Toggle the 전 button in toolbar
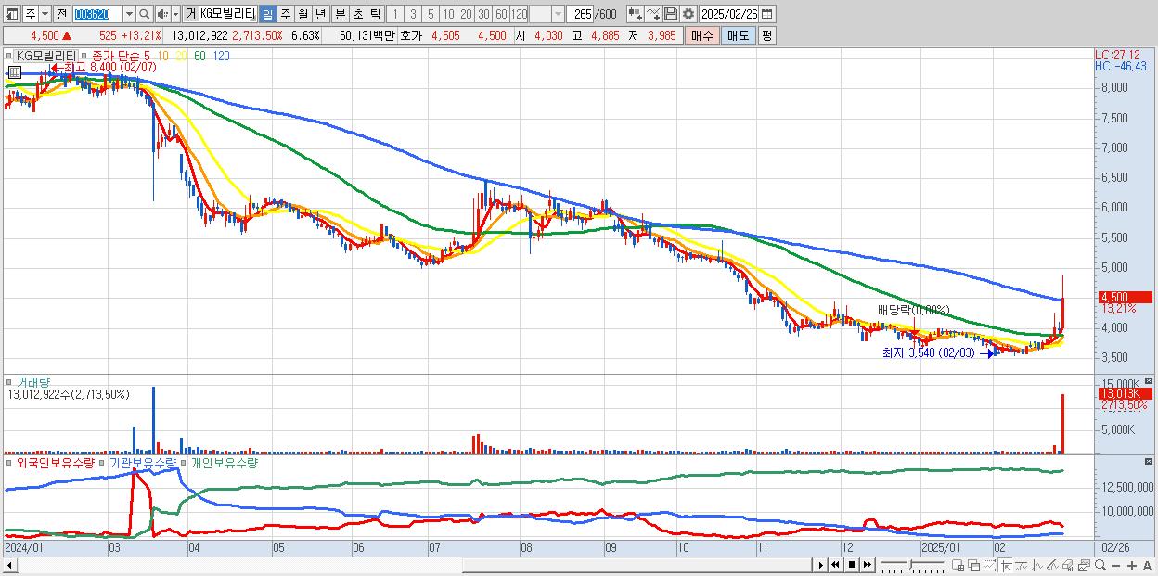1158x576 pixels. 61,14
